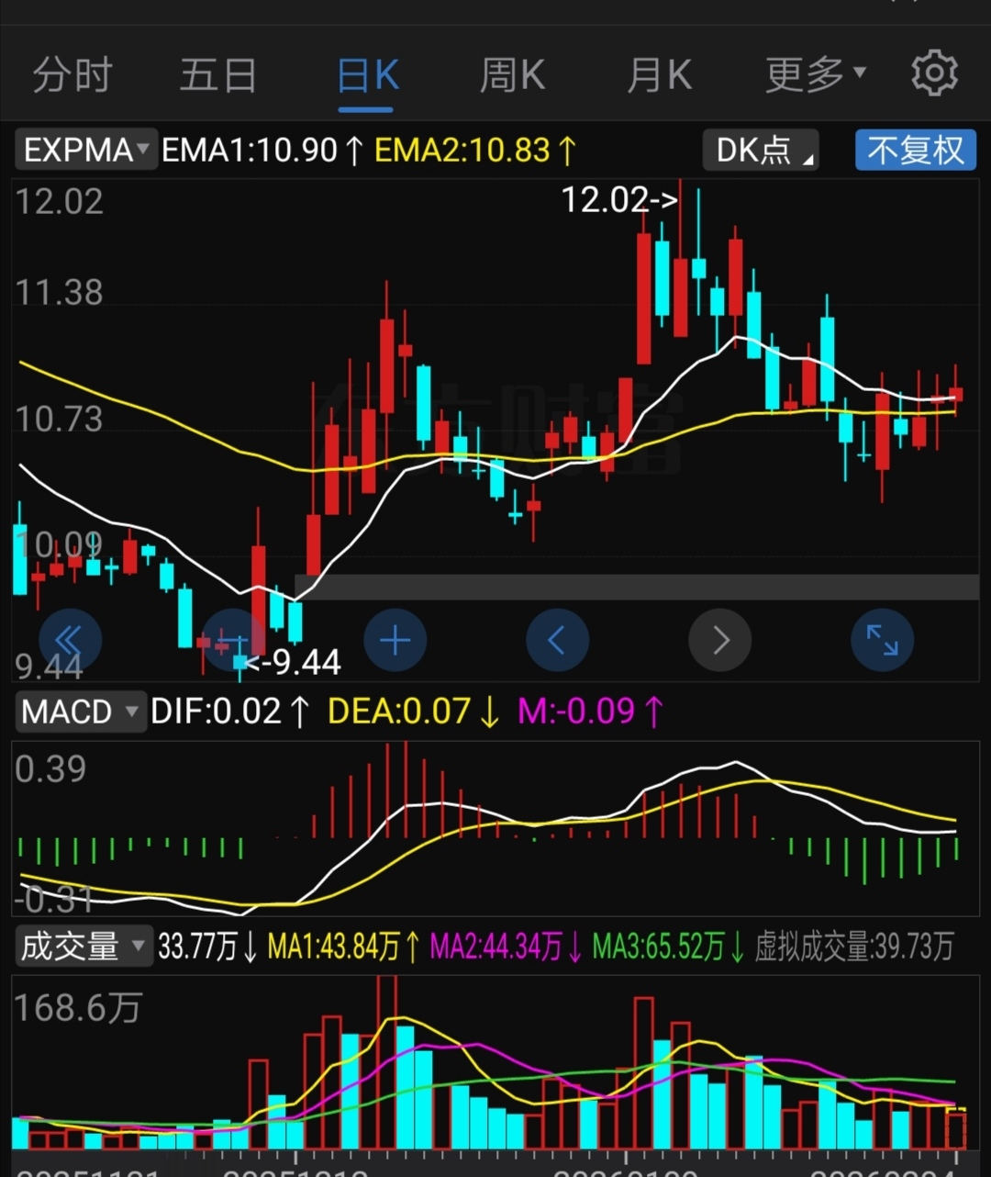
Task: Tap 10.73 price axis label
Action: click(60, 419)
